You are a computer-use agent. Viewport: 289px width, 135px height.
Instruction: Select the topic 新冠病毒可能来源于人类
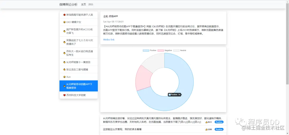coord(79,15)
